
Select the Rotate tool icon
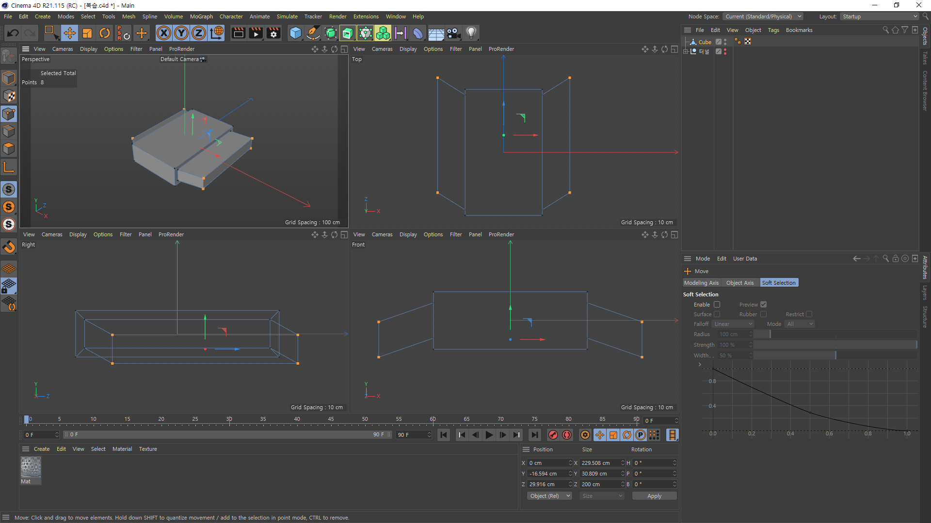click(104, 33)
